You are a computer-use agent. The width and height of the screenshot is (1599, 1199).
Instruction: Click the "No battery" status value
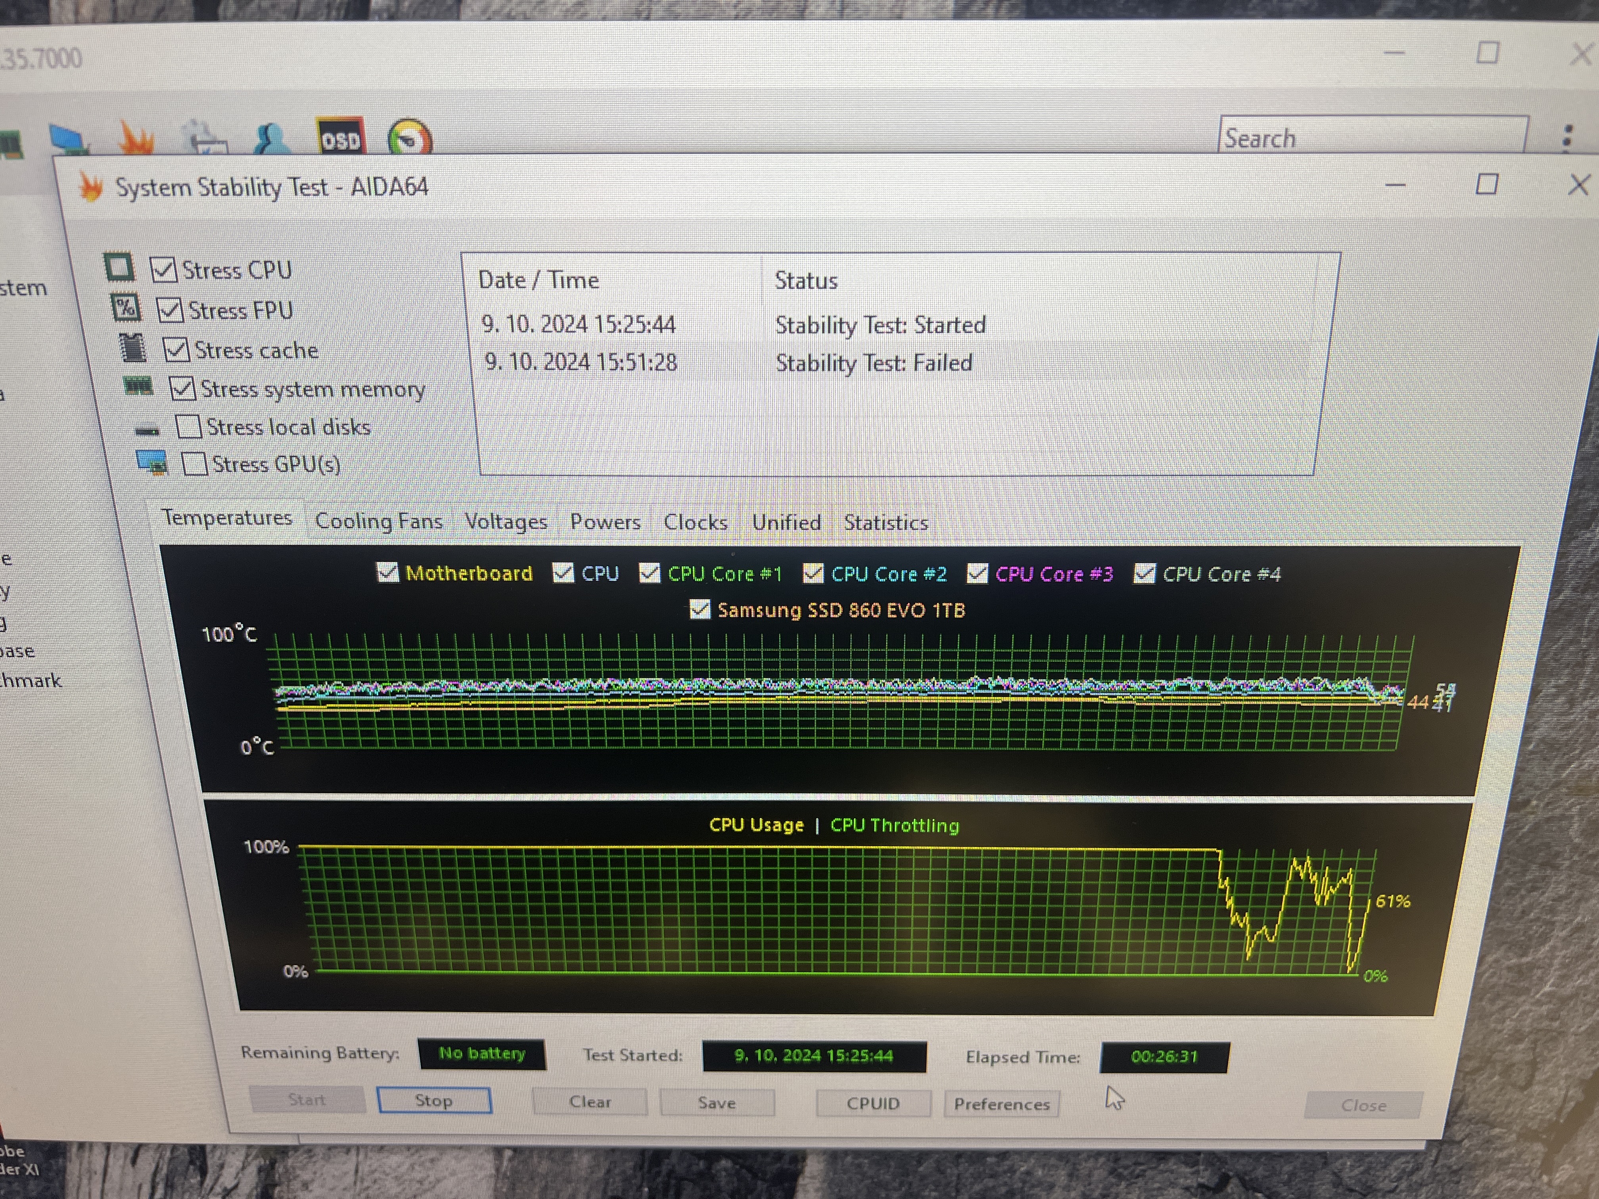click(481, 1053)
